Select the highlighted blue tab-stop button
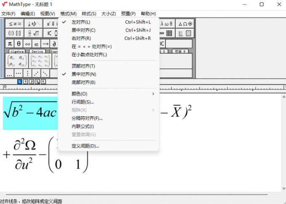This screenshot has width=286, height=204. click(19, 82)
